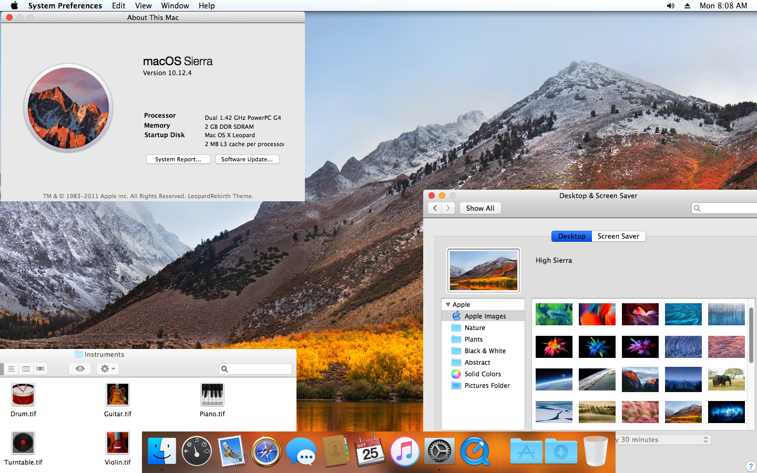
Task: Switch Finder to list view
Action: (x=11, y=369)
